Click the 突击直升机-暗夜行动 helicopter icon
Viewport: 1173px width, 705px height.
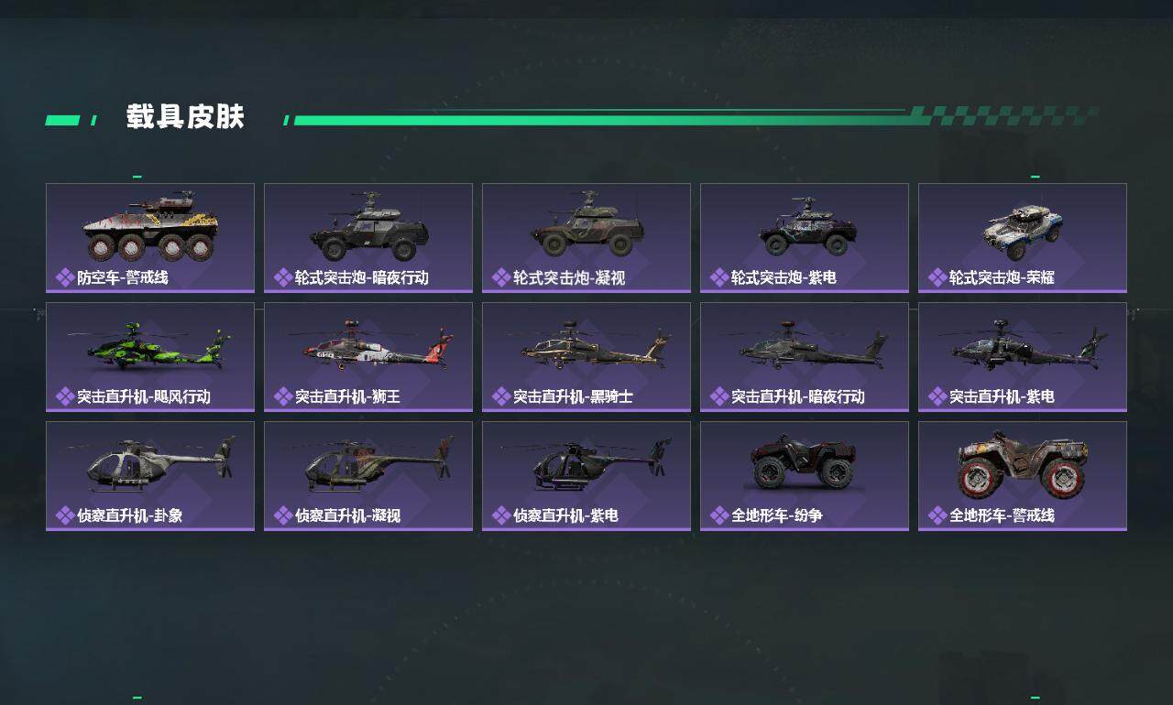[x=805, y=345]
